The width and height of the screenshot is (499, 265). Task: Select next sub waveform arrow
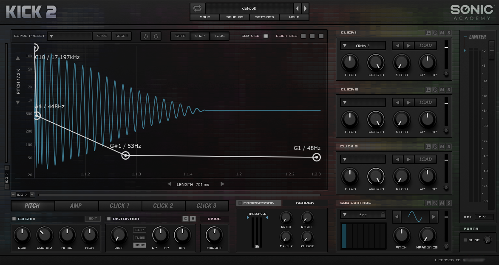[x=434, y=217]
